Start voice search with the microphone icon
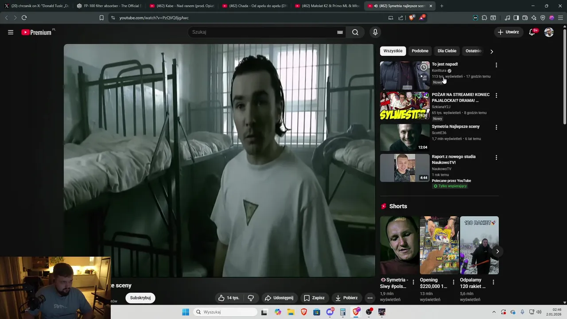Image resolution: width=567 pixels, height=319 pixels. click(x=375, y=32)
